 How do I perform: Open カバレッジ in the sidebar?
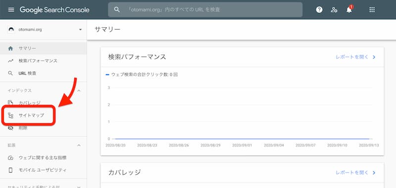[43, 103]
